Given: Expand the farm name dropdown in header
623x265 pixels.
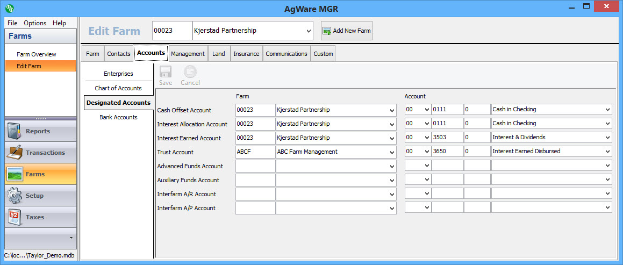Looking at the screenshot, I should (309, 31).
